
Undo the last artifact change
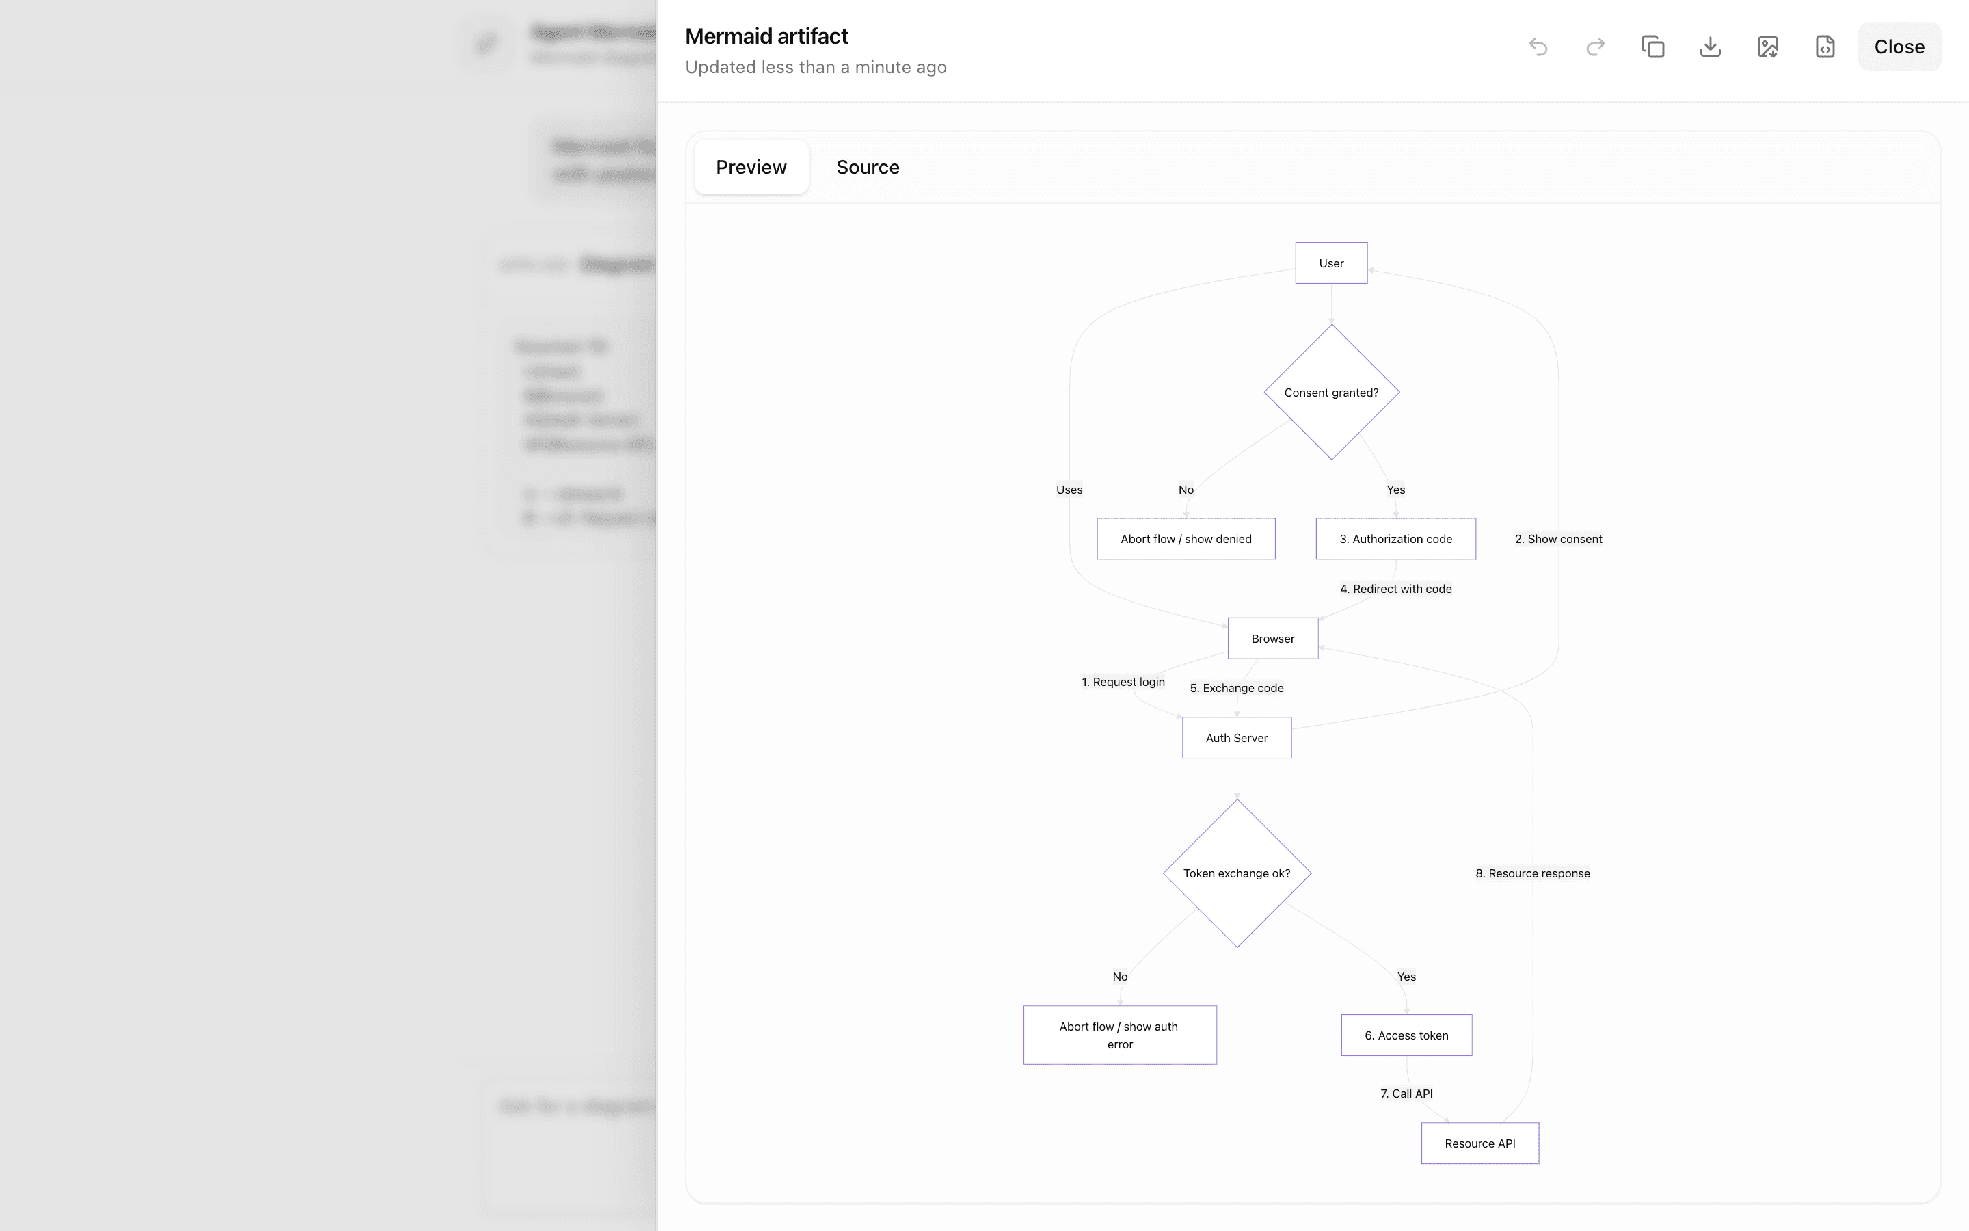coord(1538,47)
